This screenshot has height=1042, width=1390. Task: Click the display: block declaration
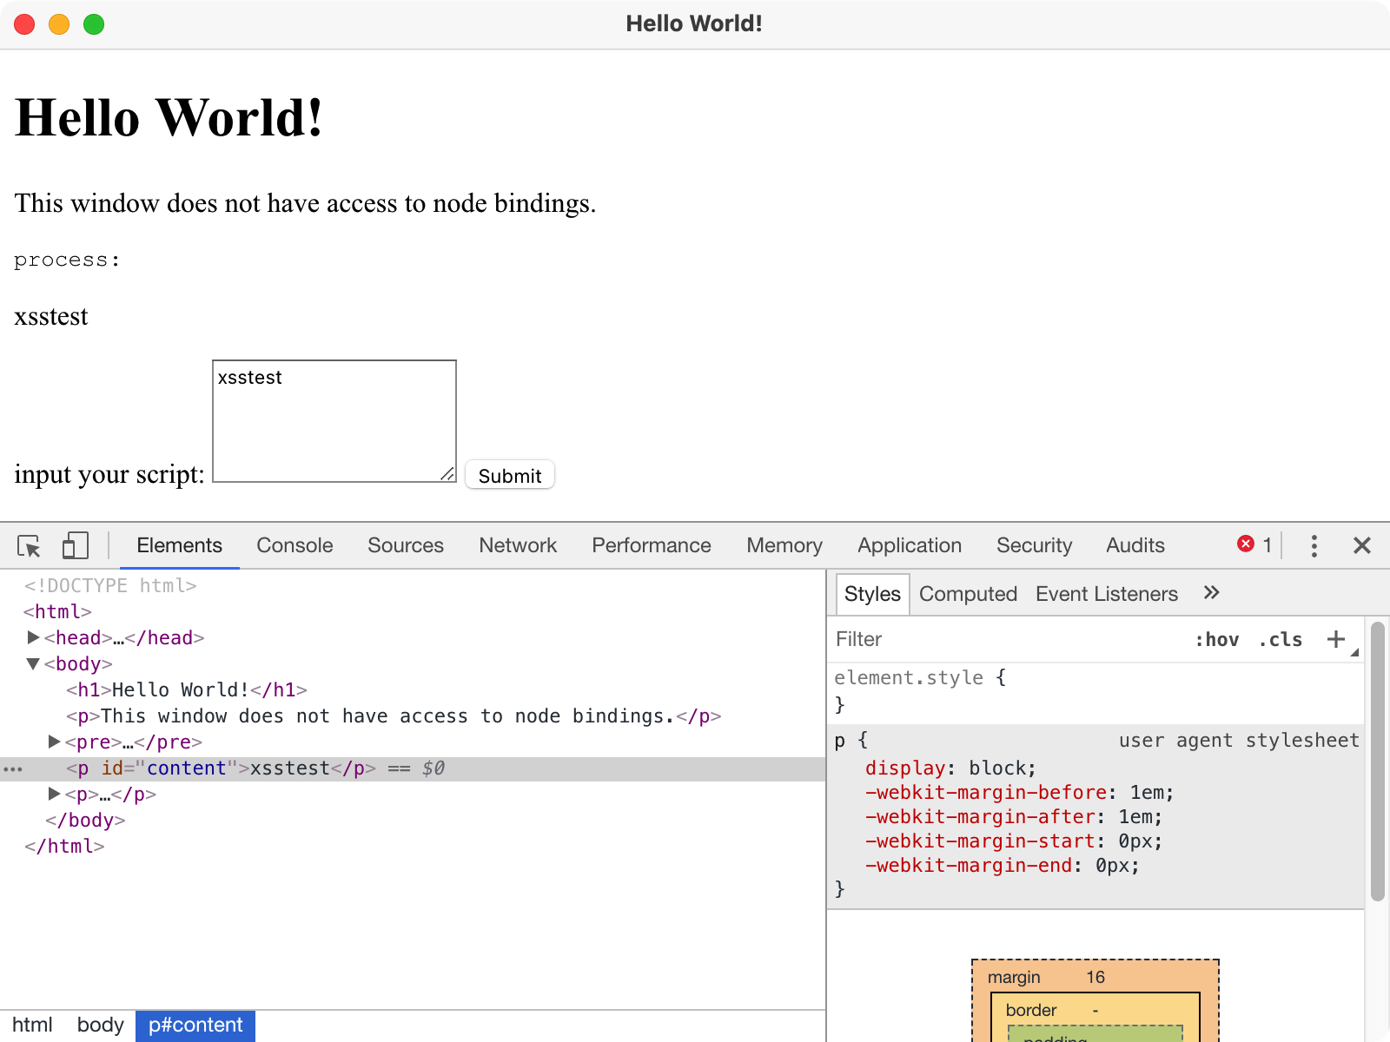(950, 768)
